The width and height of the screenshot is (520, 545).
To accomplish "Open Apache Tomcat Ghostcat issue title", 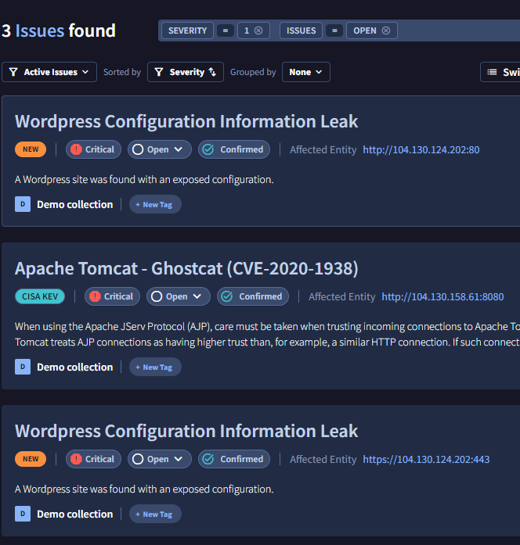I will coord(186,268).
